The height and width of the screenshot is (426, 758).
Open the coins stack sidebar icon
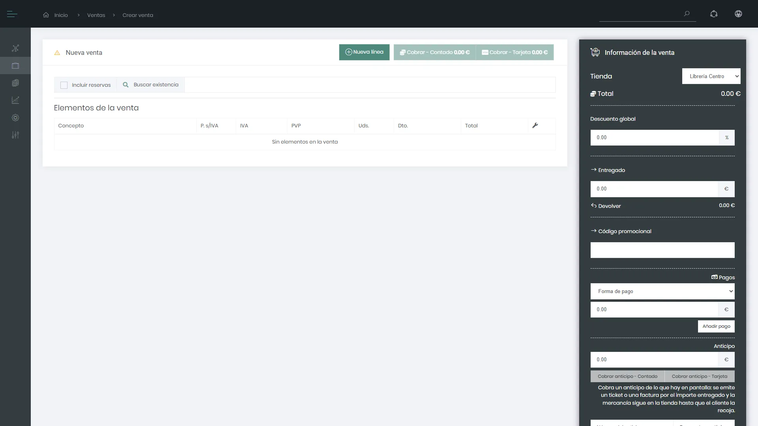coord(15,83)
